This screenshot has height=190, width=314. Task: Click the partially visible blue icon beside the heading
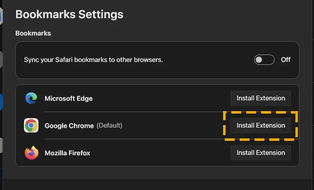click(1, 16)
